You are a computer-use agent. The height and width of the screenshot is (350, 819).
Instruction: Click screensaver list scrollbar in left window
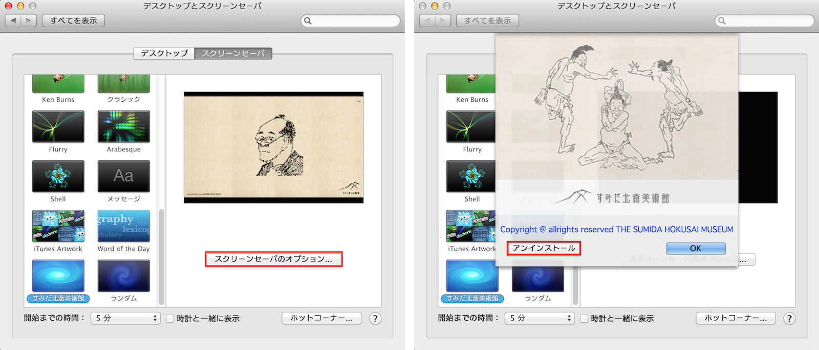pyautogui.click(x=162, y=256)
